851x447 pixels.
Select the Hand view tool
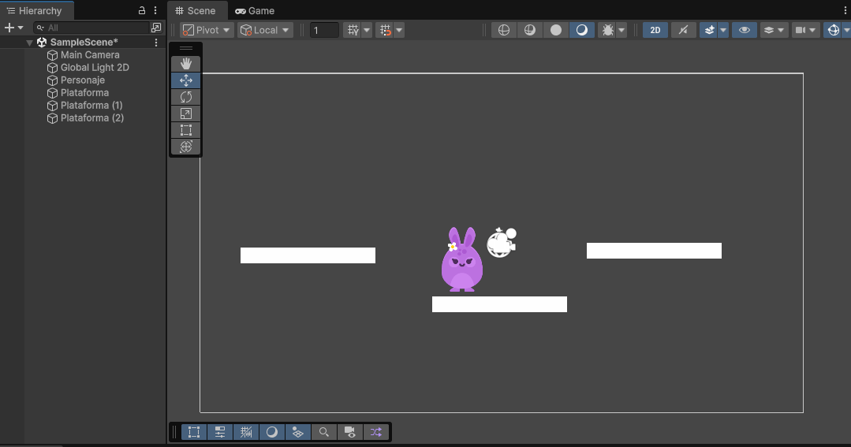tap(186, 64)
